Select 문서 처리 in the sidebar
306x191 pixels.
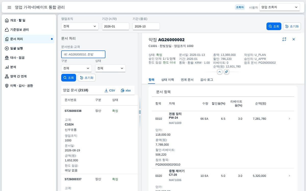29,39
